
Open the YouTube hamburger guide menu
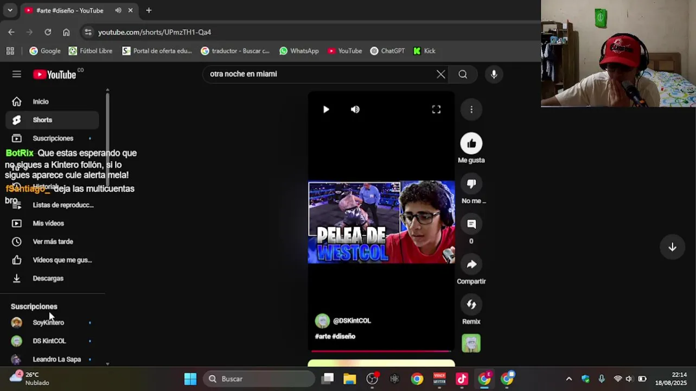coord(17,74)
